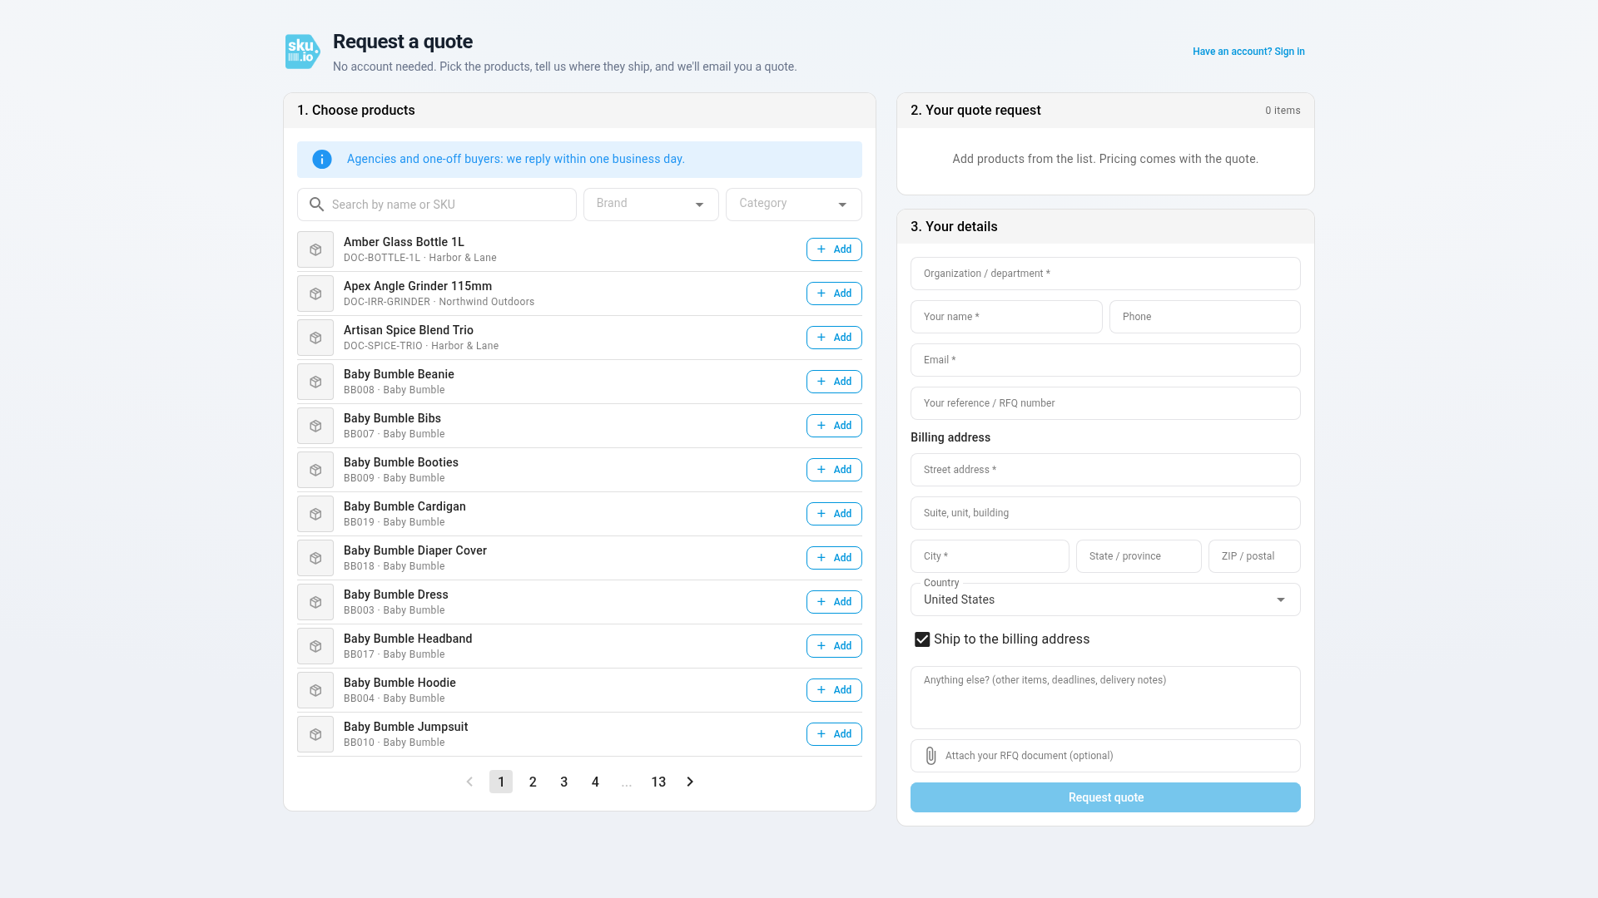Jump to page 13 of products
The width and height of the screenshot is (1598, 898).
(x=658, y=782)
